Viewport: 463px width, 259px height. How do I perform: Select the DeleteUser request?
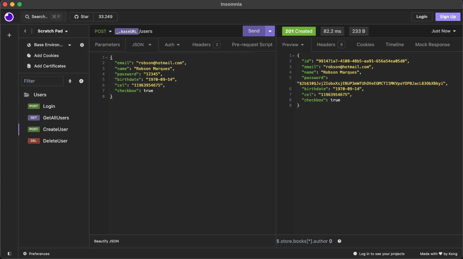click(x=54, y=141)
